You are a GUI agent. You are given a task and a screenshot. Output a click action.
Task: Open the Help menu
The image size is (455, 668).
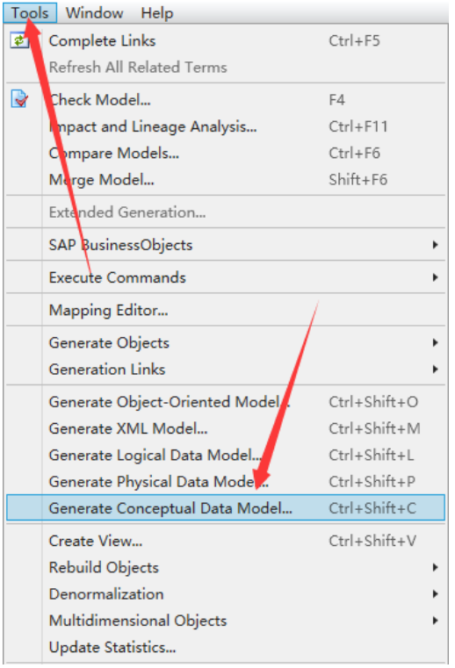[x=157, y=13]
